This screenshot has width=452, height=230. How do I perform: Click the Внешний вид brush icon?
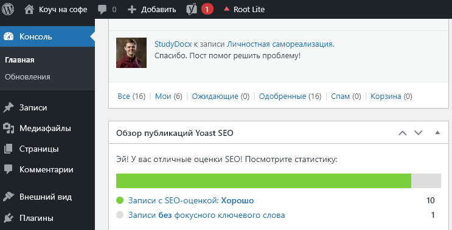(x=9, y=197)
